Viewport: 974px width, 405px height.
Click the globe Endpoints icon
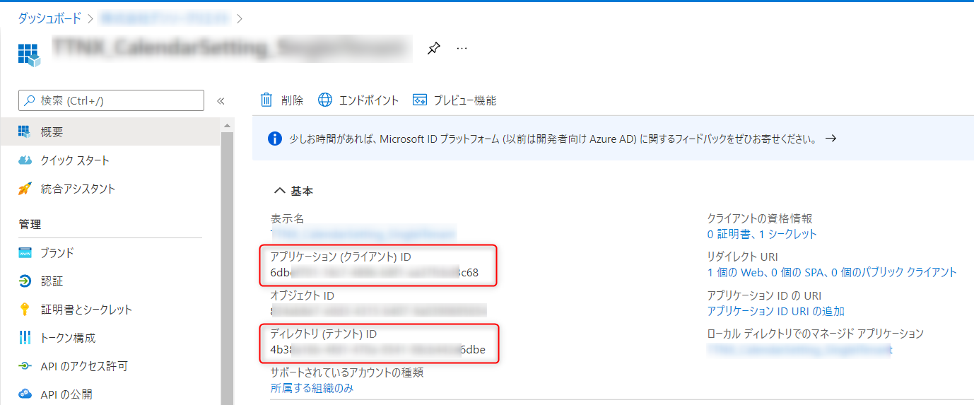pos(325,100)
